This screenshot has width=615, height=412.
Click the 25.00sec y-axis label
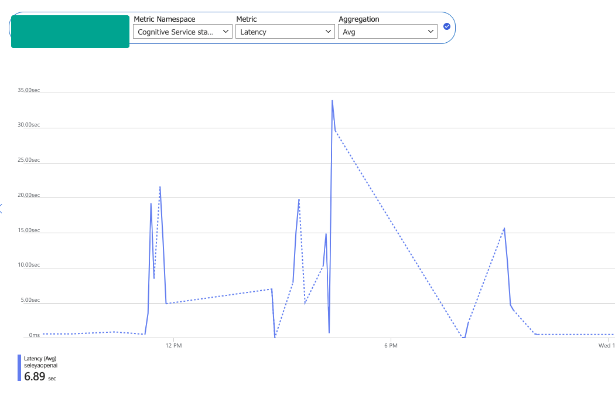click(x=29, y=159)
